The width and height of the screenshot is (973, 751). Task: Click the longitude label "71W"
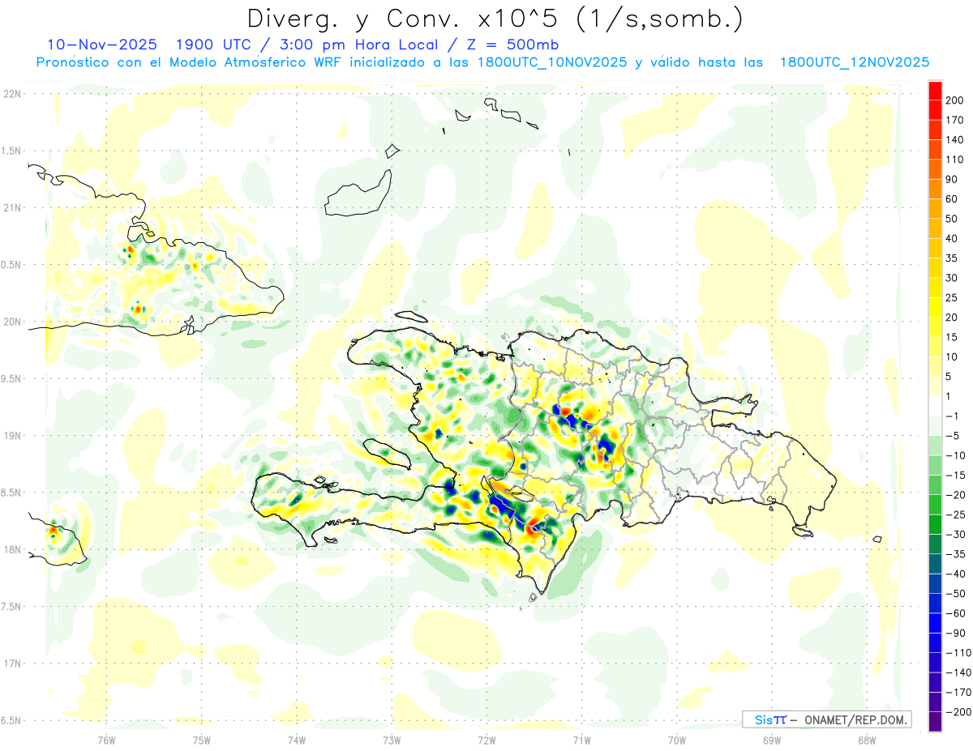click(x=581, y=740)
